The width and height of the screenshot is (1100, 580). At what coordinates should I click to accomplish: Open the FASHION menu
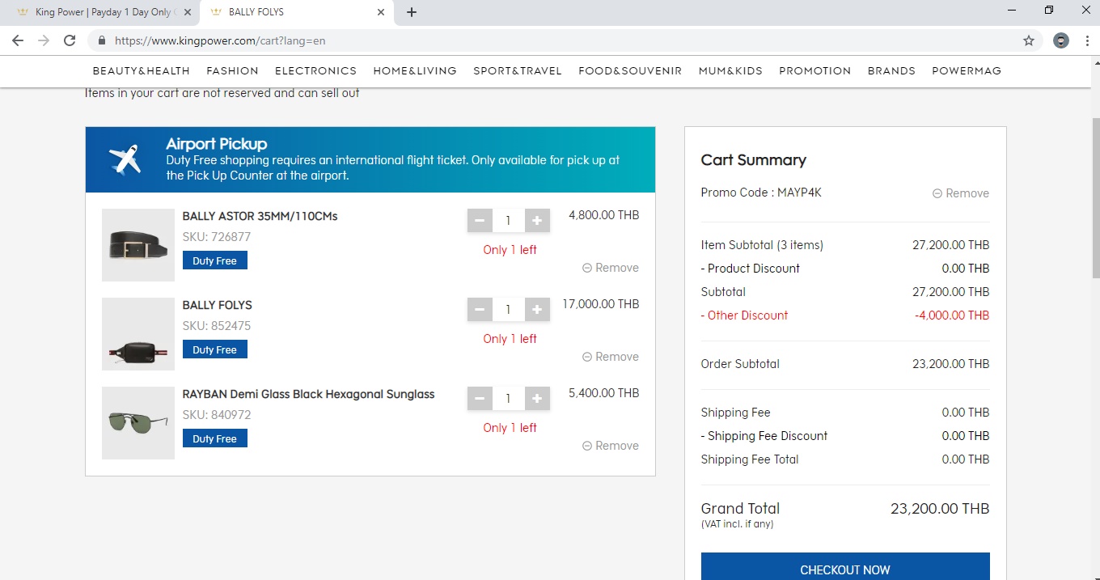[x=232, y=70]
